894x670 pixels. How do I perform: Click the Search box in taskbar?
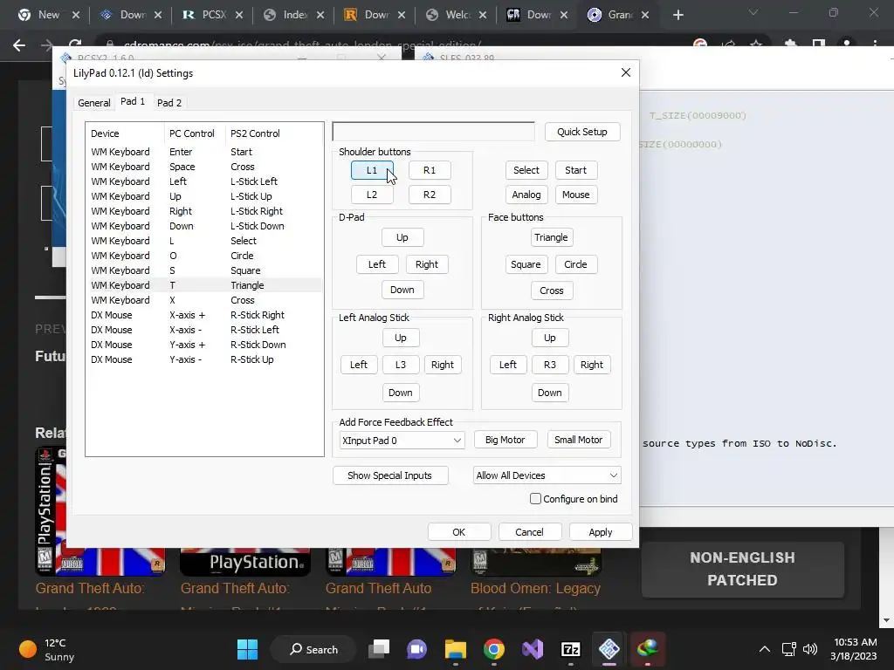[313, 649]
